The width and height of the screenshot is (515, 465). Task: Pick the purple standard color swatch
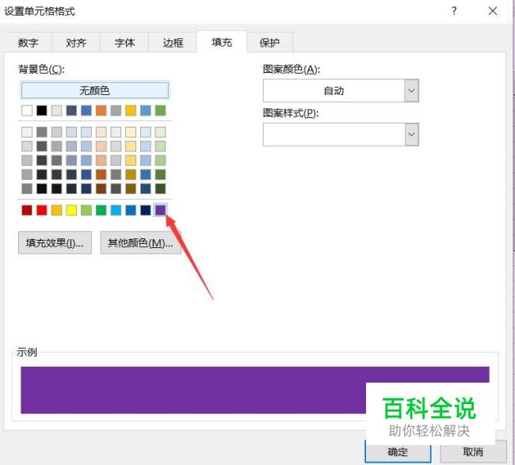(x=160, y=210)
